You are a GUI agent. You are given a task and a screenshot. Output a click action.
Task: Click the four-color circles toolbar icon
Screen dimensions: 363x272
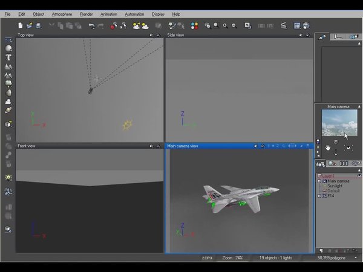point(194,25)
